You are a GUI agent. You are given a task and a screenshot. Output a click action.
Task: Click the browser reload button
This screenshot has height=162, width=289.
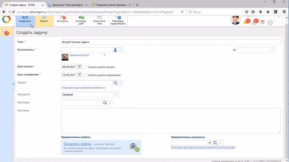click(182, 12)
